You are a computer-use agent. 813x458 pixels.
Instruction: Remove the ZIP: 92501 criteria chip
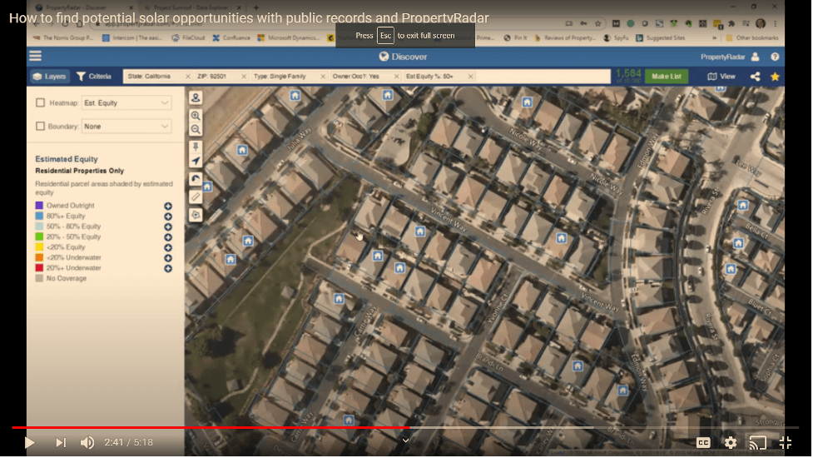pos(244,77)
